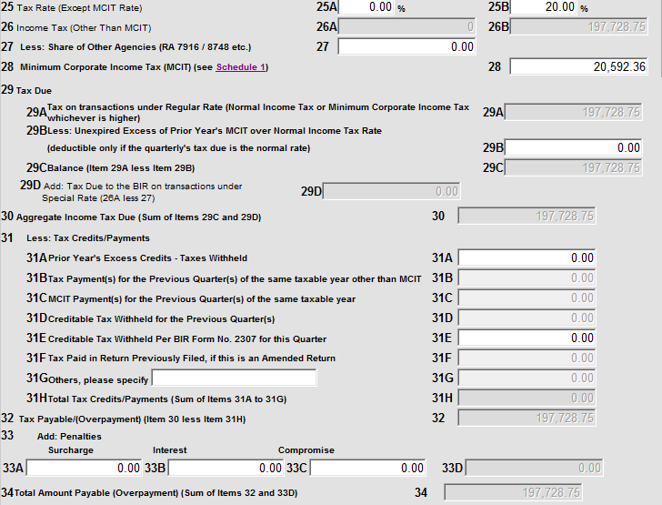Screen dimensions: 662x505
Task: Click the 25A tax rate input field
Action: coord(366,6)
